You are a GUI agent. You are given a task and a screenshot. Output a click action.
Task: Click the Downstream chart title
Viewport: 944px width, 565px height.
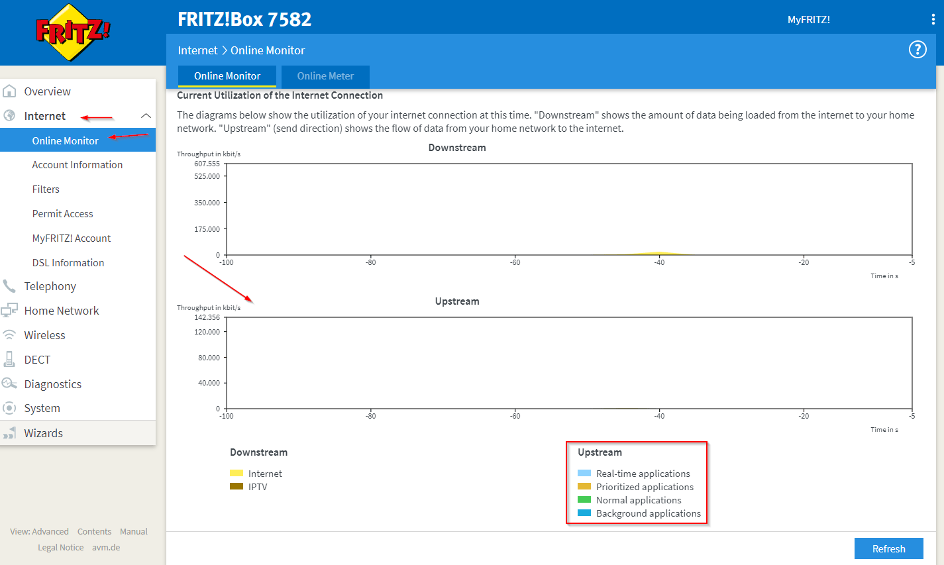(x=457, y=147)
